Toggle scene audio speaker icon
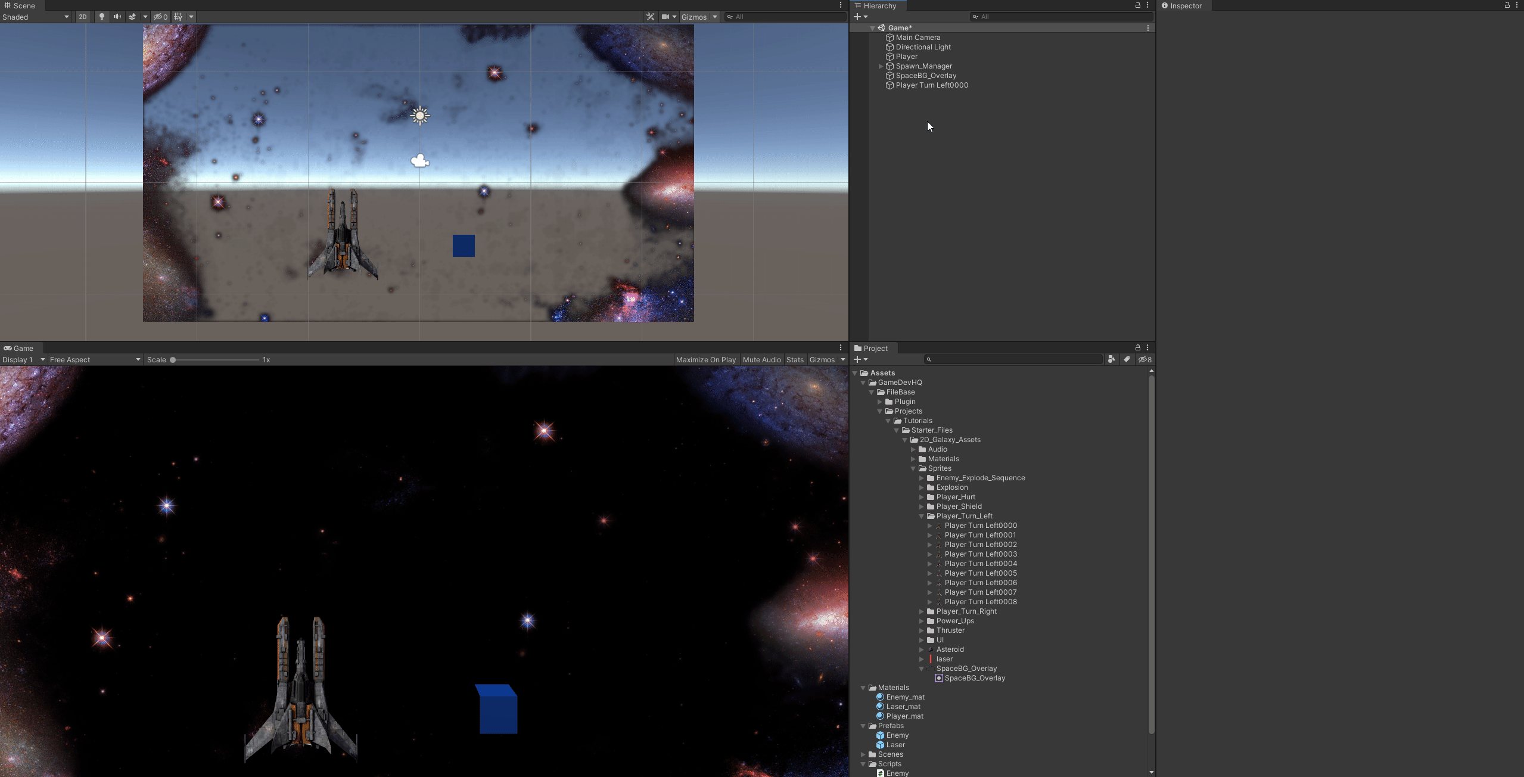The width and height of the screenshot is (1524, 777). 117,17
